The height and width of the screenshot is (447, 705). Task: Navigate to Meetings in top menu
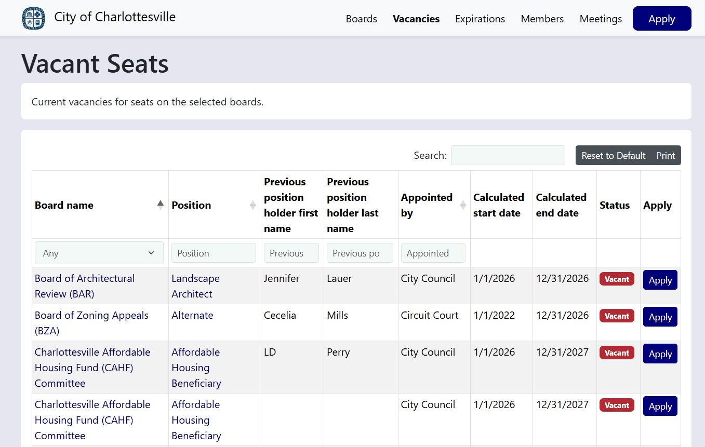click(601, 19)
